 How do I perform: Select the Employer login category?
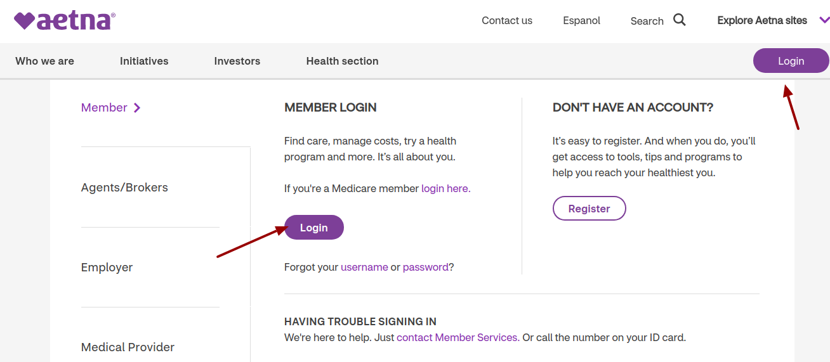click(107, 268)
